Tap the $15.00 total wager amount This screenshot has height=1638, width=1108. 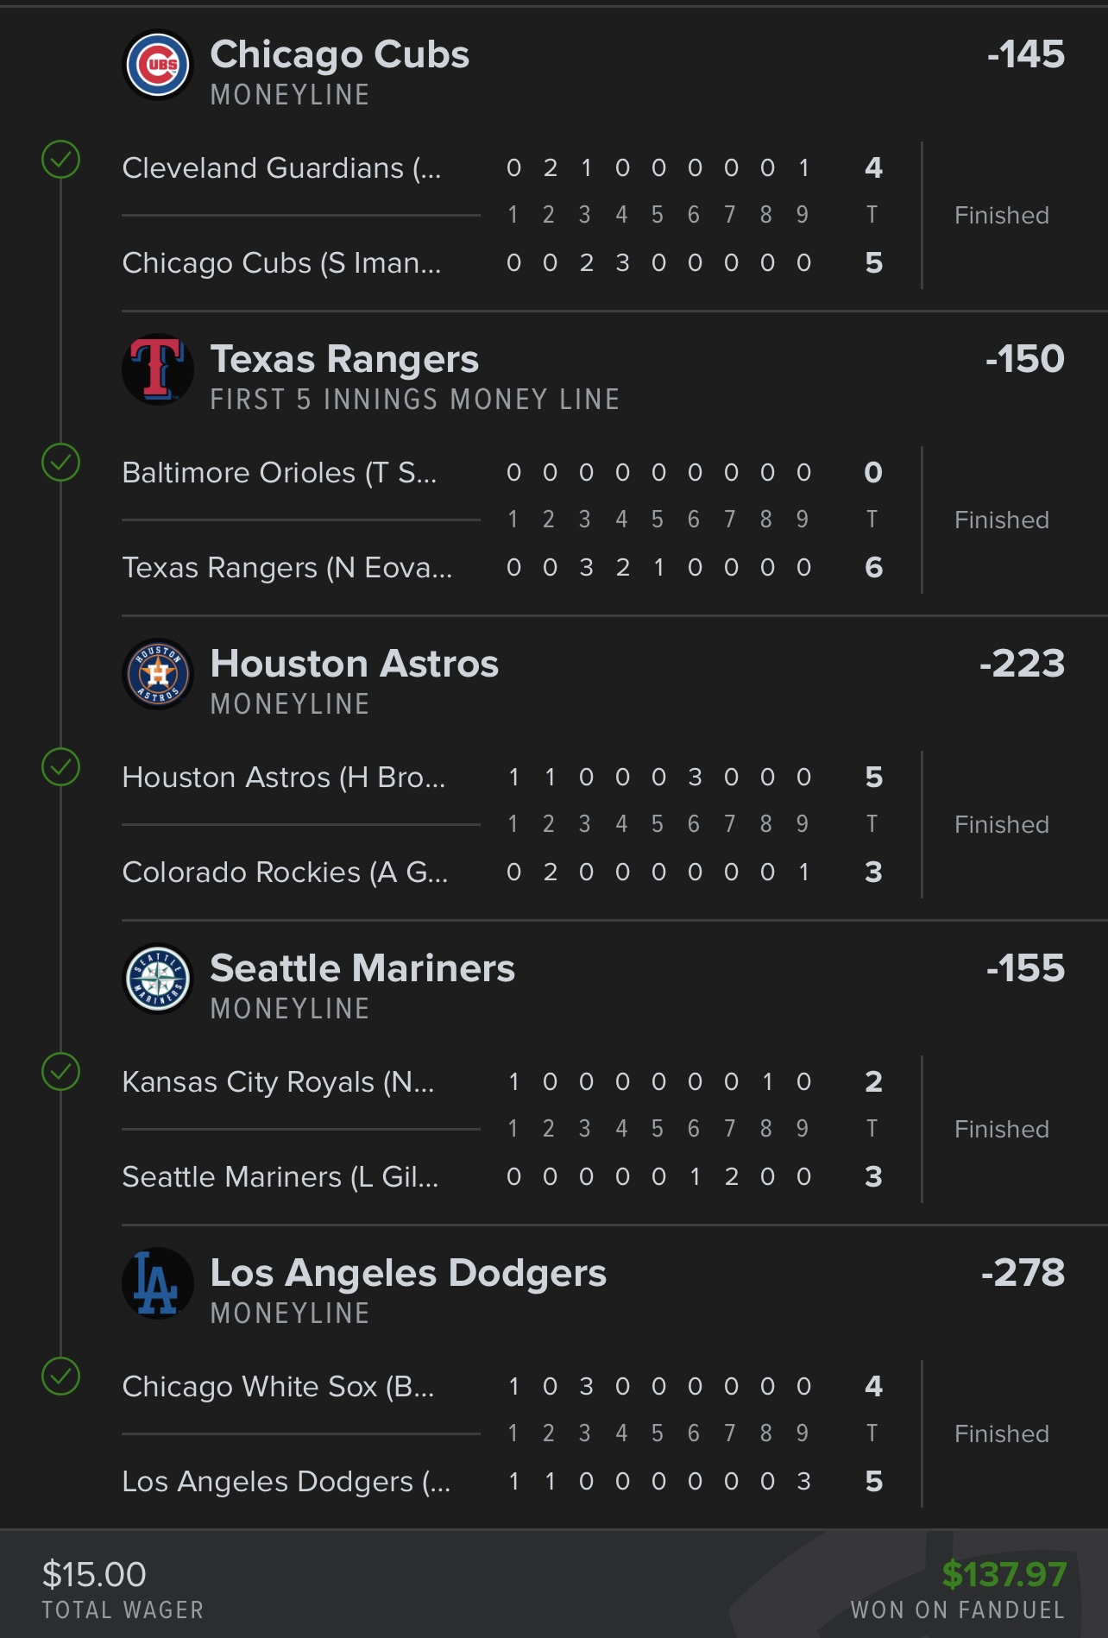click(x=94, y=1574)
